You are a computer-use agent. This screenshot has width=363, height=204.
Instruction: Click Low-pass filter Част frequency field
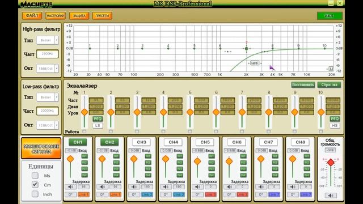coord(48,111)
